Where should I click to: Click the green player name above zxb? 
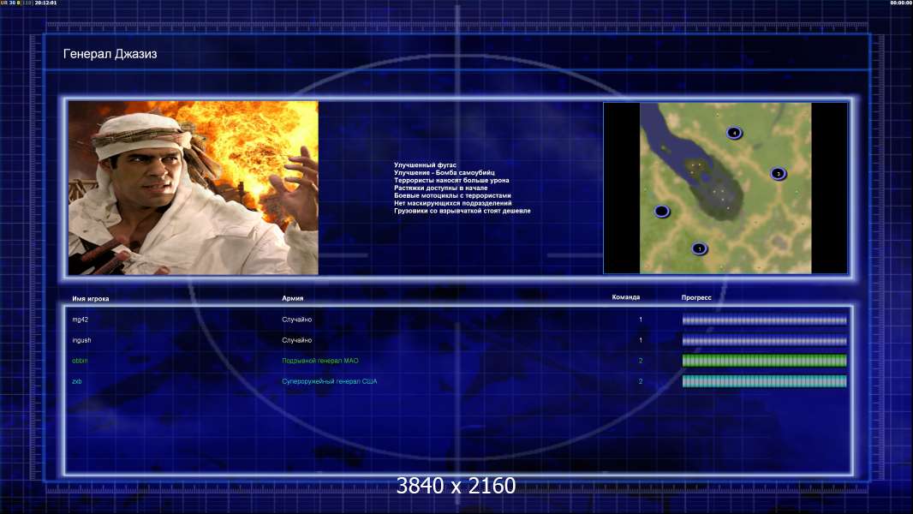pyautogui.click(x=80, y=361)
